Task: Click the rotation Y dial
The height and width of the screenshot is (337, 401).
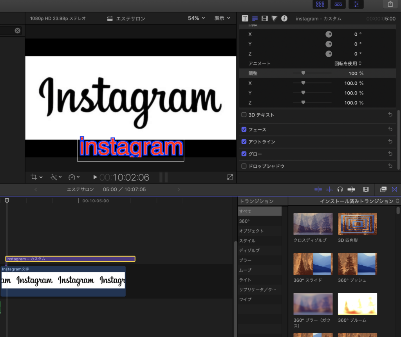Action: tap(329, 44)
